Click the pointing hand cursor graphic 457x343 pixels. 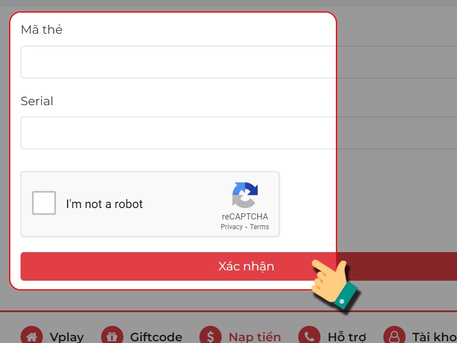332,283
